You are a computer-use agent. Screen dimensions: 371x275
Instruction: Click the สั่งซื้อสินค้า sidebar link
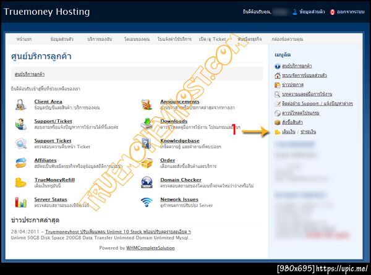(292, 122)
